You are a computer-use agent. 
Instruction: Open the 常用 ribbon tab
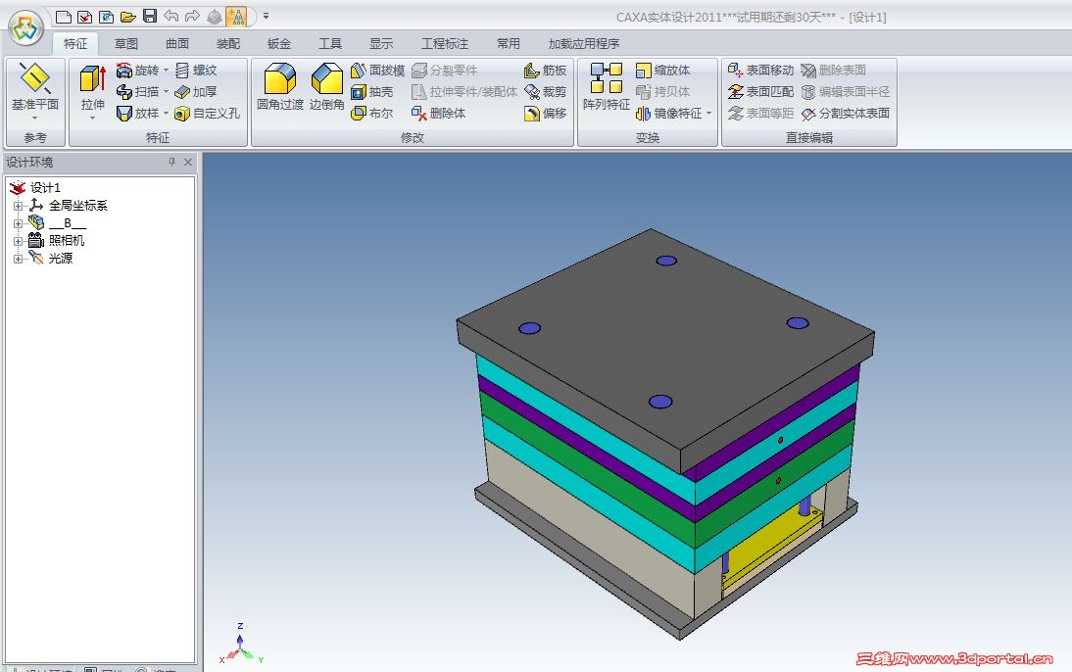508,44
